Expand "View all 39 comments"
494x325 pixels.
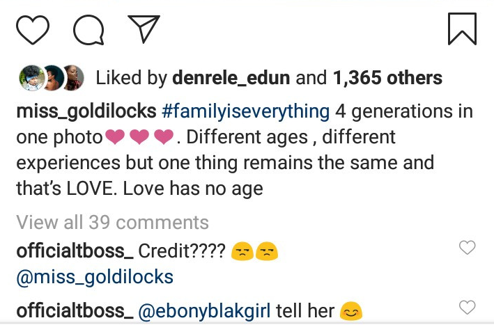(112, 222)
